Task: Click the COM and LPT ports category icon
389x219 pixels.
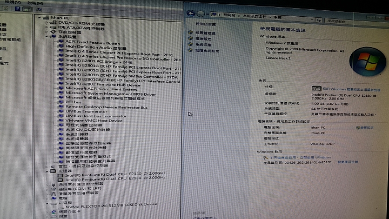Action: click(53, 189)
